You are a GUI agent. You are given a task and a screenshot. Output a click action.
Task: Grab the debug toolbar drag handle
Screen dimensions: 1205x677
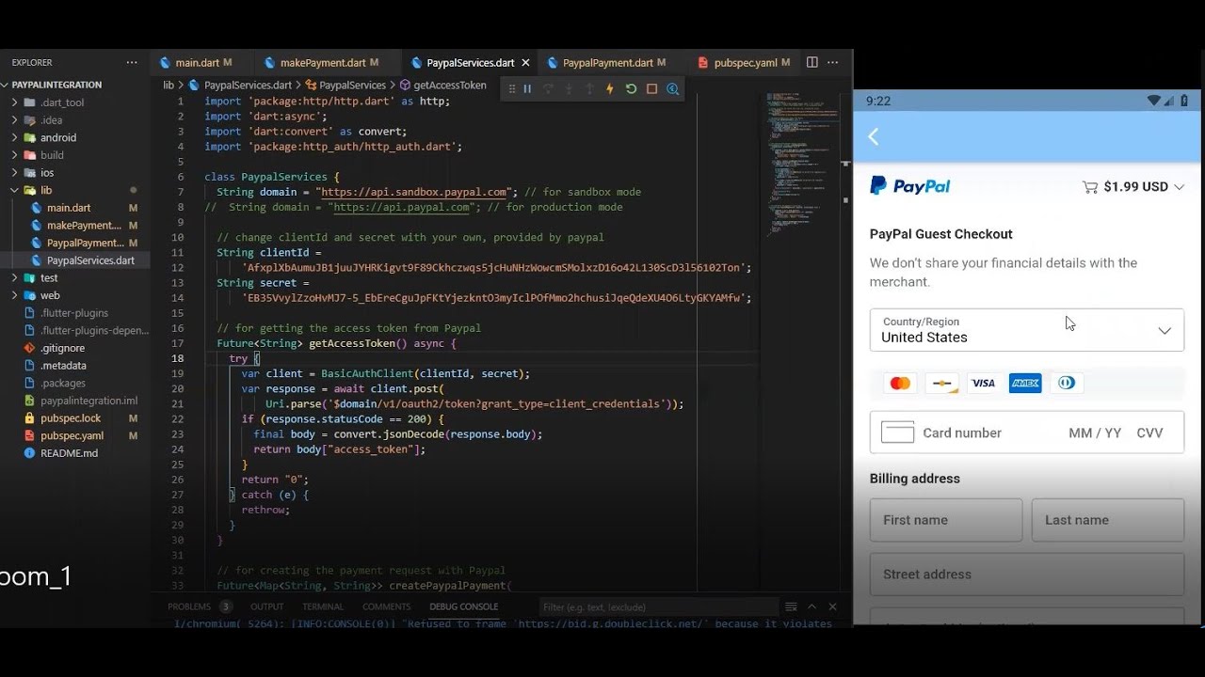pyautogui.click(x=511, y=89)
